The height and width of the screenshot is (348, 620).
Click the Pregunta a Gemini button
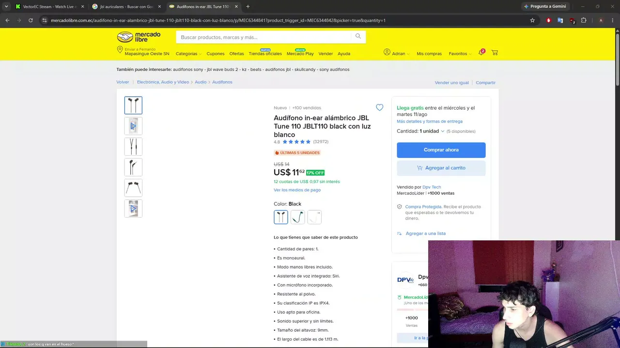coord(544,6)
